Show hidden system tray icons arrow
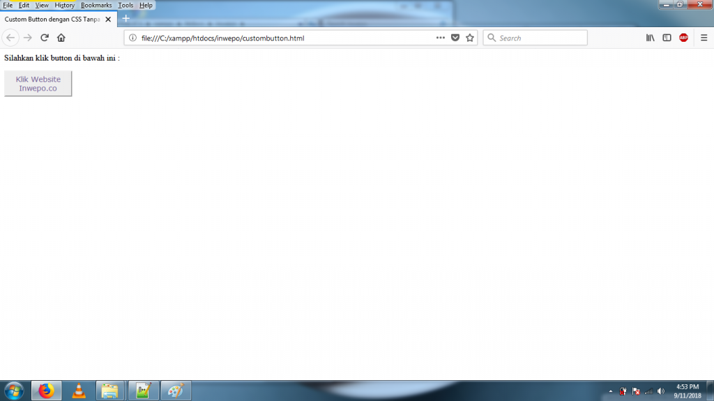Image resolution: width=714 pixels, height=401 pixels. pyautogui.click(x=611, y=391)
